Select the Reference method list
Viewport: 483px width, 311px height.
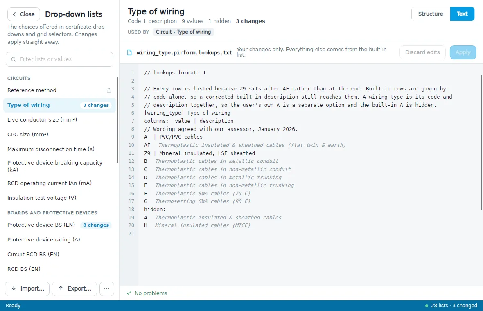[x=59, y=90]
